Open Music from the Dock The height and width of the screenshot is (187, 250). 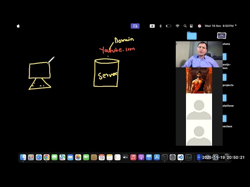tap(133, 157)
